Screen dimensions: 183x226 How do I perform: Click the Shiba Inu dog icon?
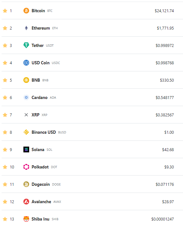(x=26, y=219)
